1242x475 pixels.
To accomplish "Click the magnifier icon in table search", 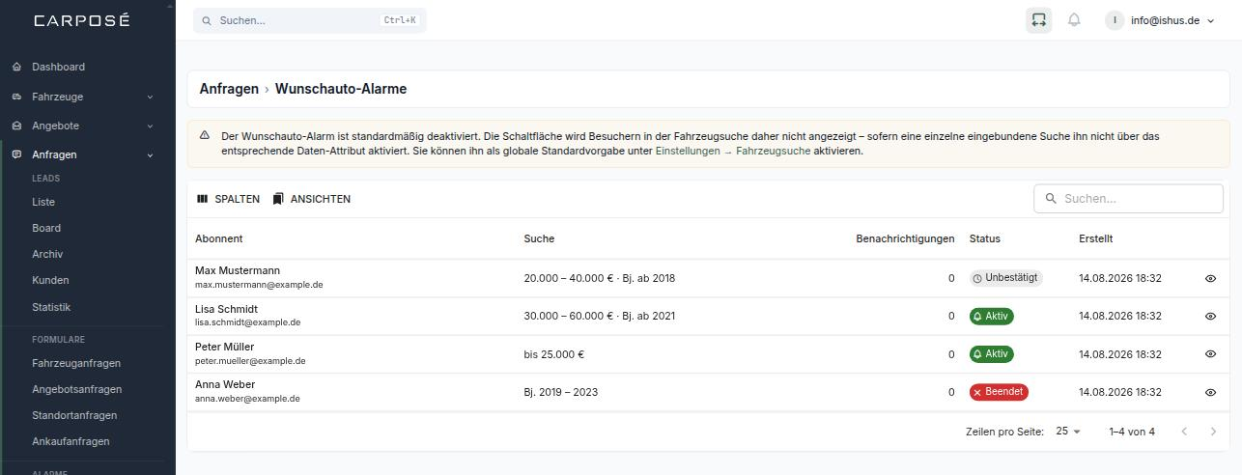I will point(1050,198).
